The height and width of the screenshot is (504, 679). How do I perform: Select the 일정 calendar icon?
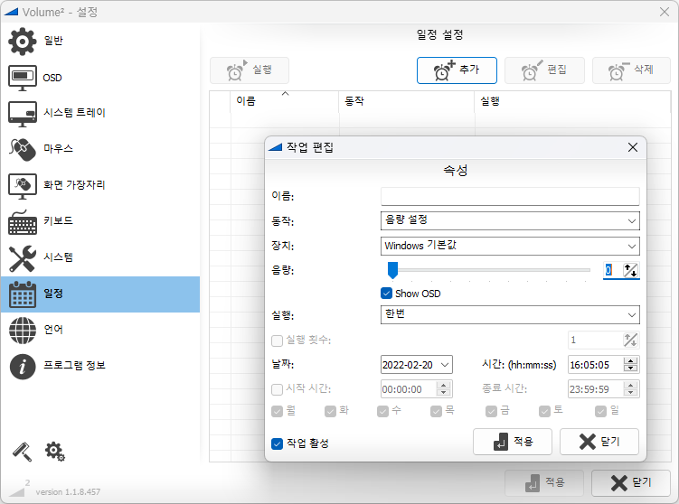(22, 294)
